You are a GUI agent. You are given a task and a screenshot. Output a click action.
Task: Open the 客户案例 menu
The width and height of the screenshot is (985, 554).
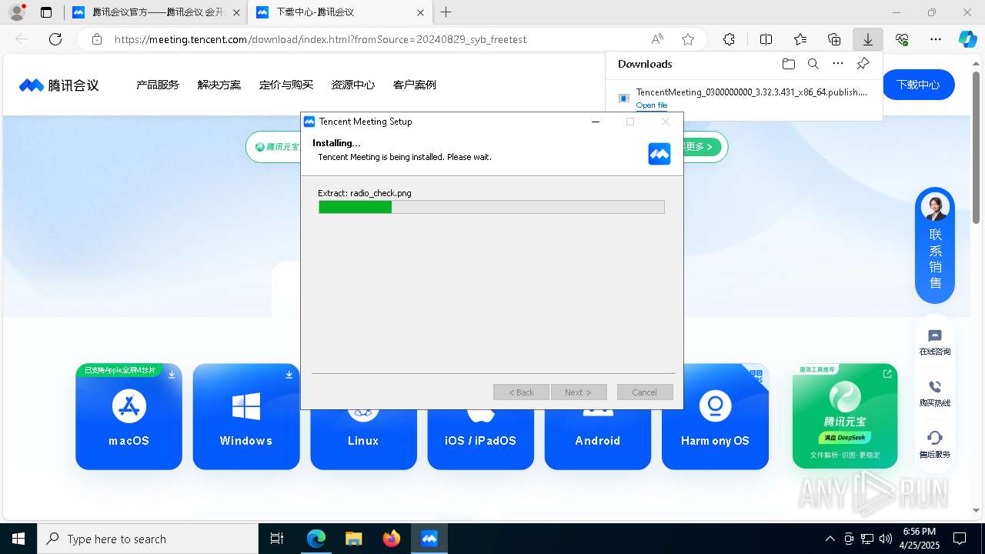pos(415,85)
